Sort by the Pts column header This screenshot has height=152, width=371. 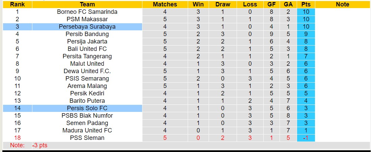(306, 4)
